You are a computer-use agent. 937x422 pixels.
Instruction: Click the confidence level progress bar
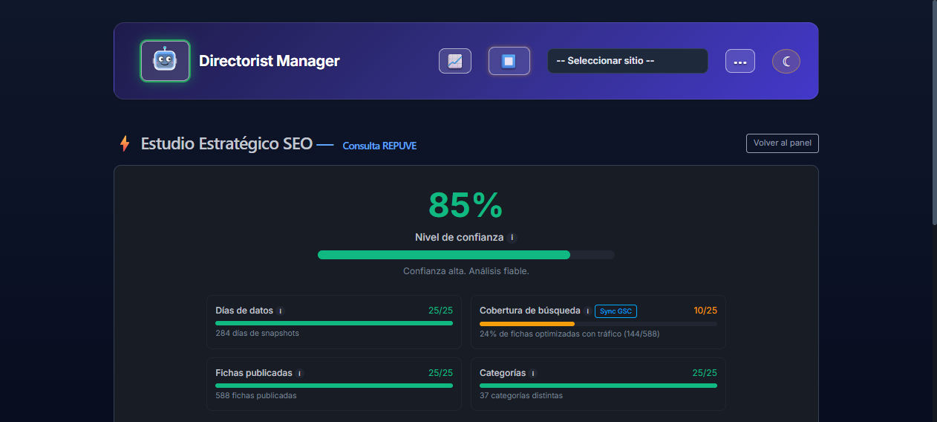coord(466,255)
